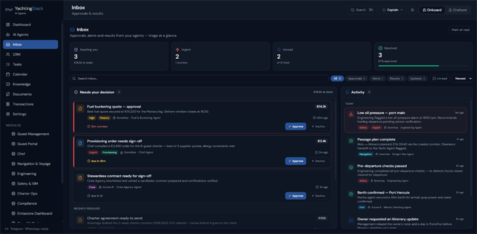Click the Charter Ops module icon
477x234 pixels.
click(13, 193)
